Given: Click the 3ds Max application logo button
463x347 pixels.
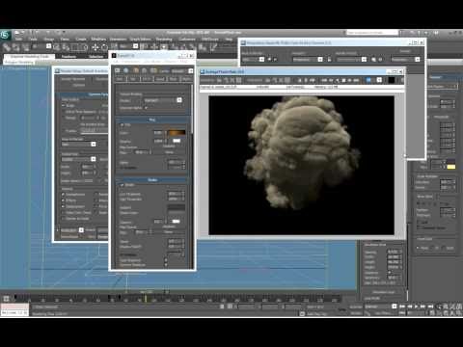Looking at the screenshot, I should click(x=5, y=35).
